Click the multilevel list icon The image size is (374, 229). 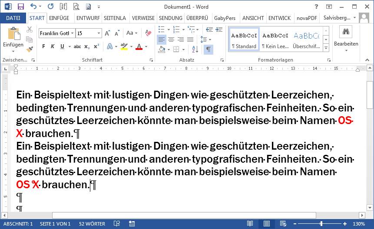click(191, 29)
